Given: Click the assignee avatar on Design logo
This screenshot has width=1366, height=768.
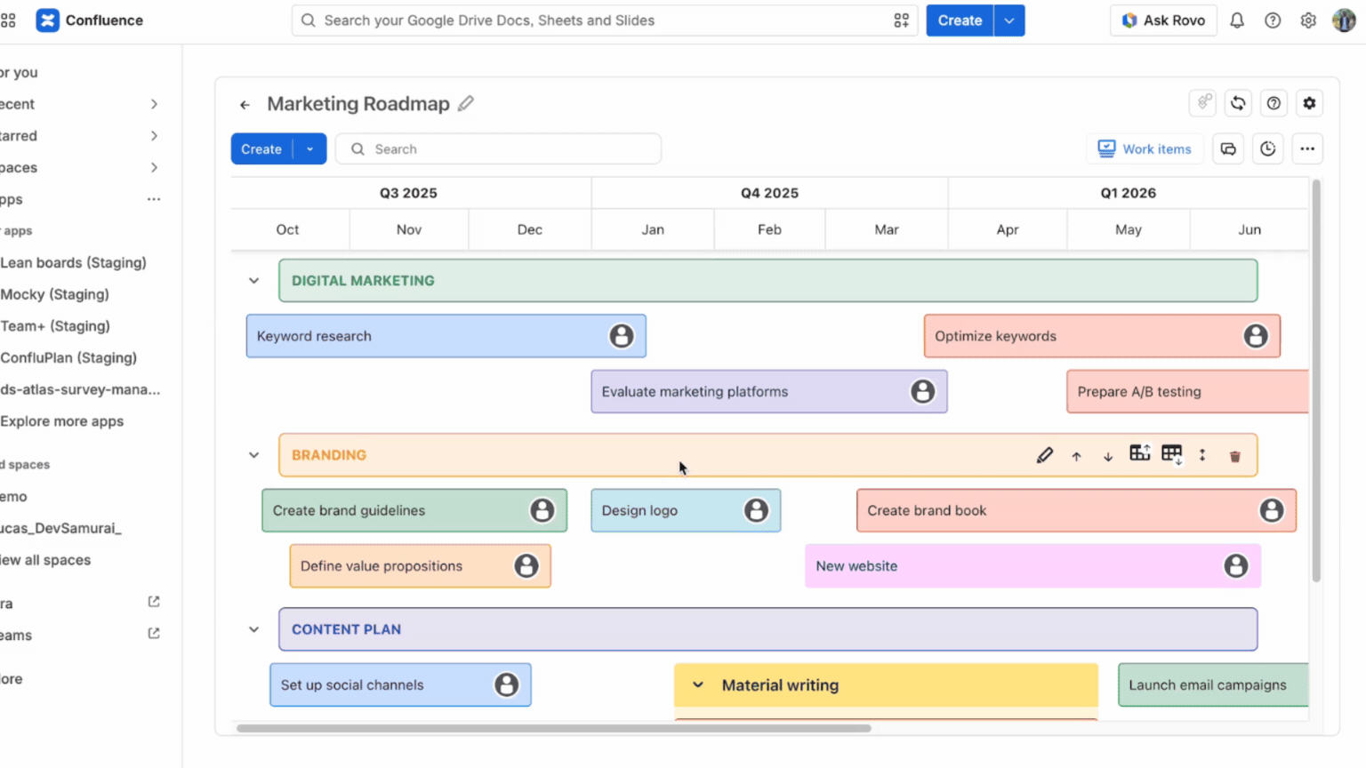Looking at the screenshot, I should click(757, 510).
